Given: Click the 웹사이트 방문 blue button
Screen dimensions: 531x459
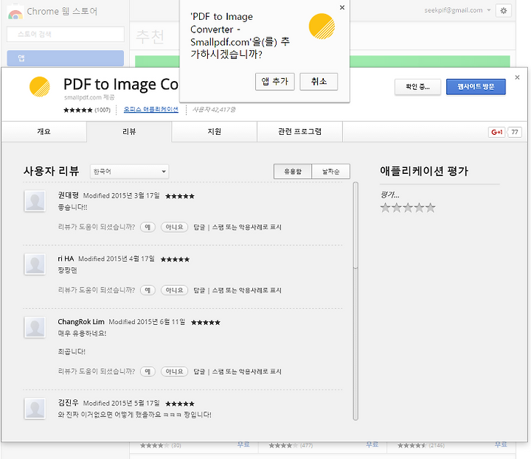Looking at the screenshot, I should pos(476,87).
